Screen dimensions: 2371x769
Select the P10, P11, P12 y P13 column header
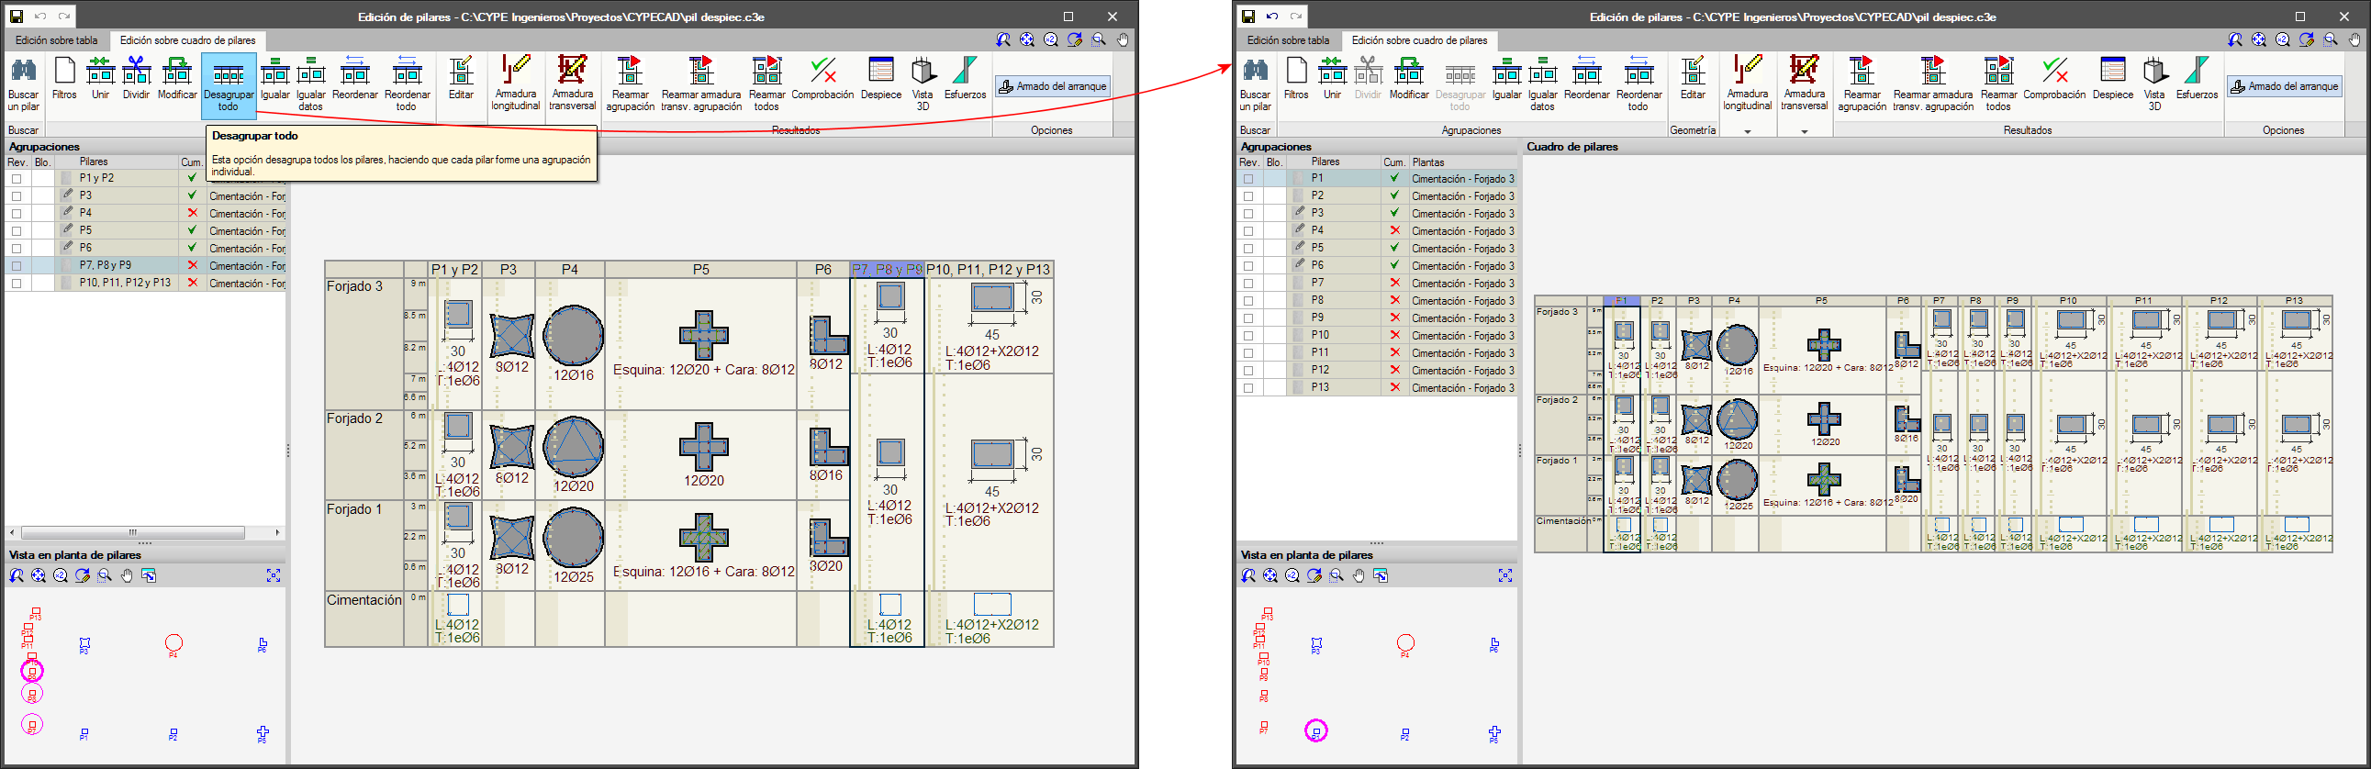(988, 270)
